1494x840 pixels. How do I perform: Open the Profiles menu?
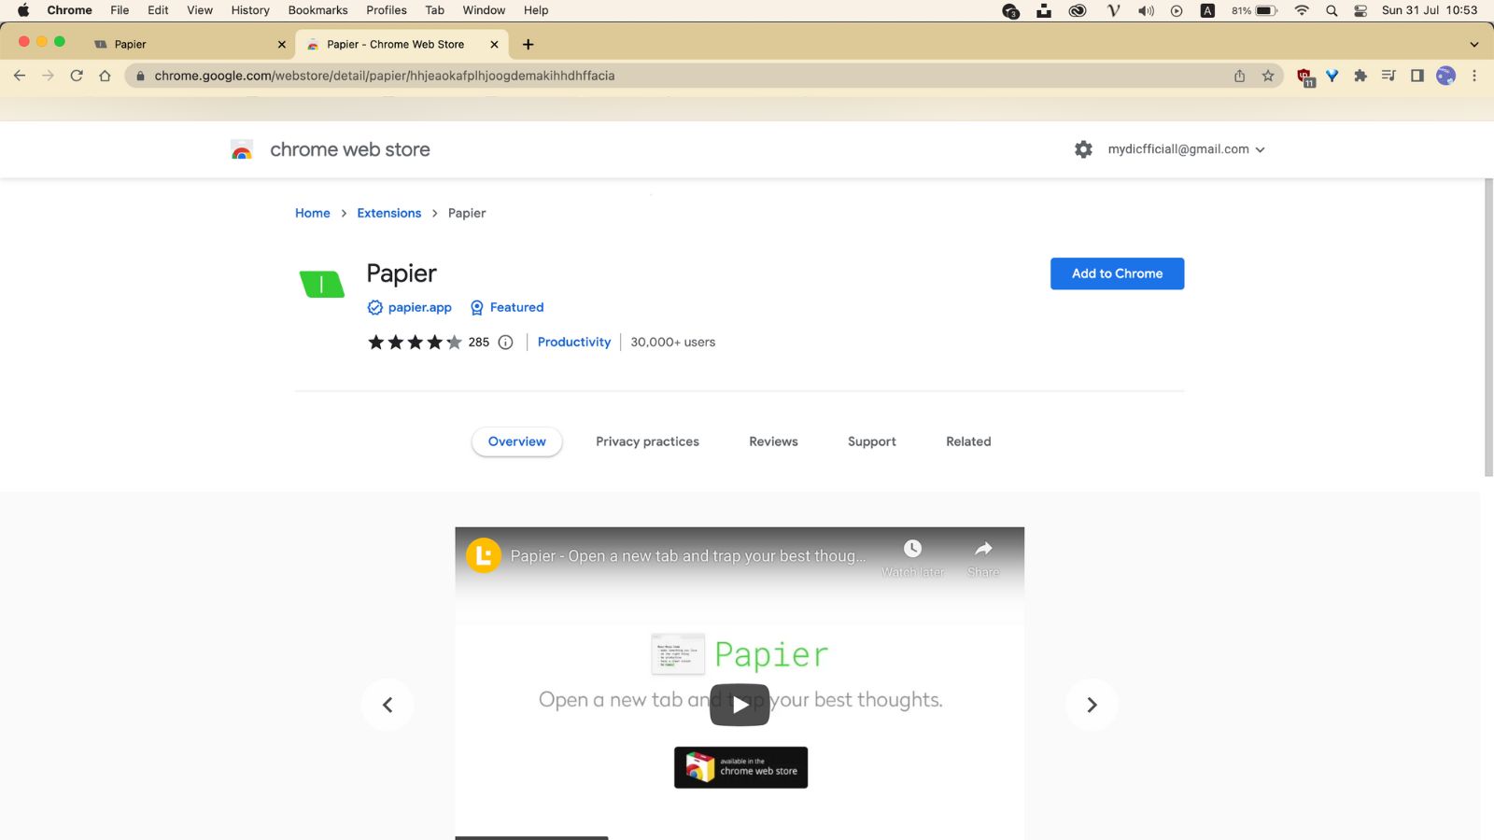[x=387, y=10]
